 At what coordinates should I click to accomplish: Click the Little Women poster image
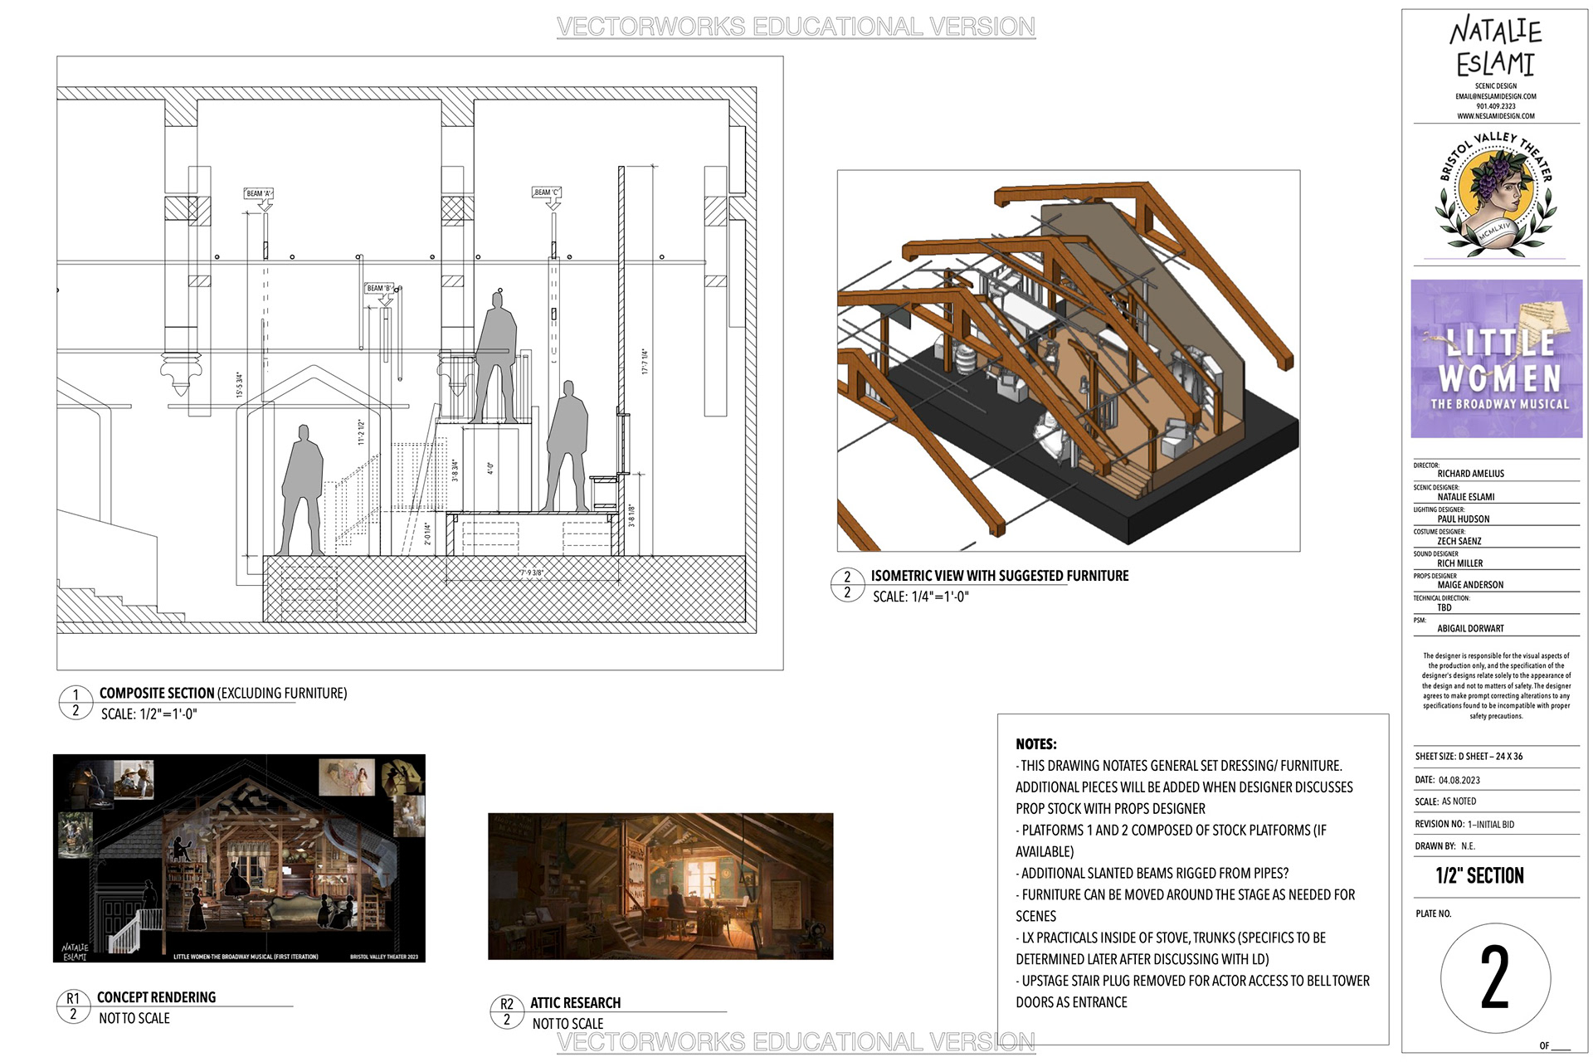coord(1496,358)
